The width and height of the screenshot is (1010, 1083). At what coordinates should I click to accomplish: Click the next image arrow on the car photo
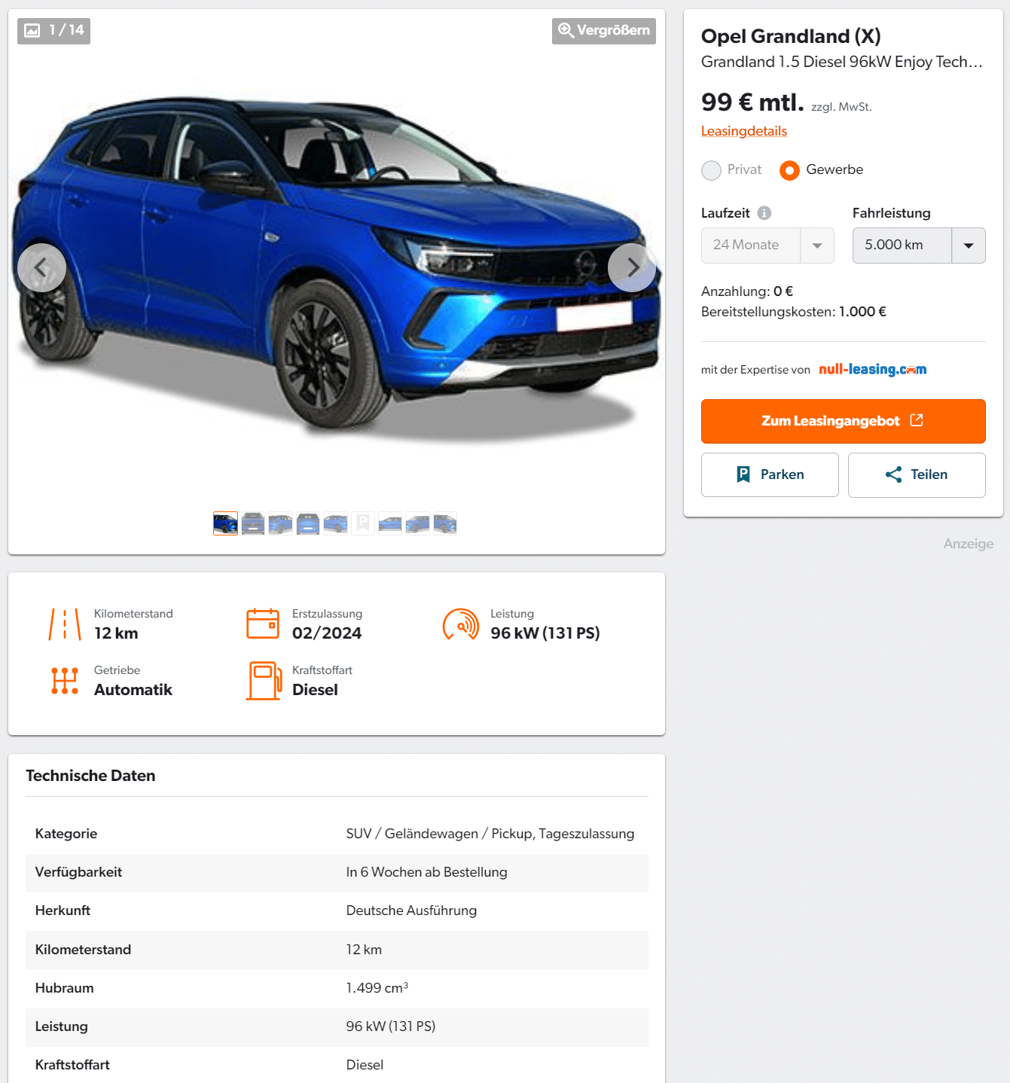point(632,267)
